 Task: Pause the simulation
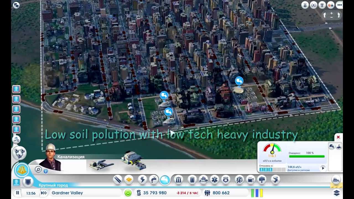point(17,193)
